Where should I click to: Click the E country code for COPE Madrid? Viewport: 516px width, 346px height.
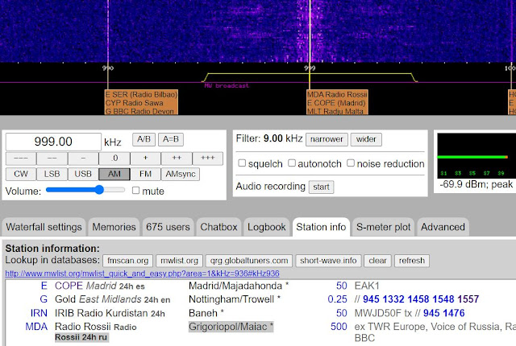click(44, 286)
